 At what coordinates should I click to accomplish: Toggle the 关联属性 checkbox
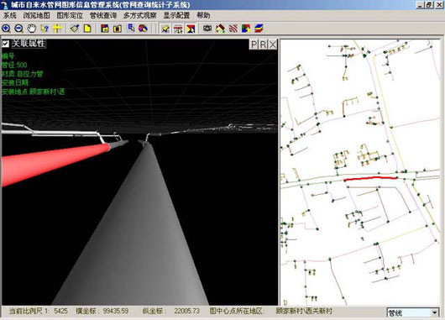click(x=5, y=44)
